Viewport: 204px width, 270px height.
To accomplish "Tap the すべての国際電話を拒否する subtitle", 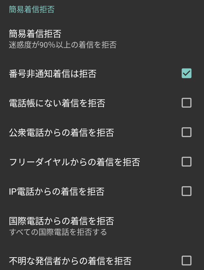I will [58, 232].
